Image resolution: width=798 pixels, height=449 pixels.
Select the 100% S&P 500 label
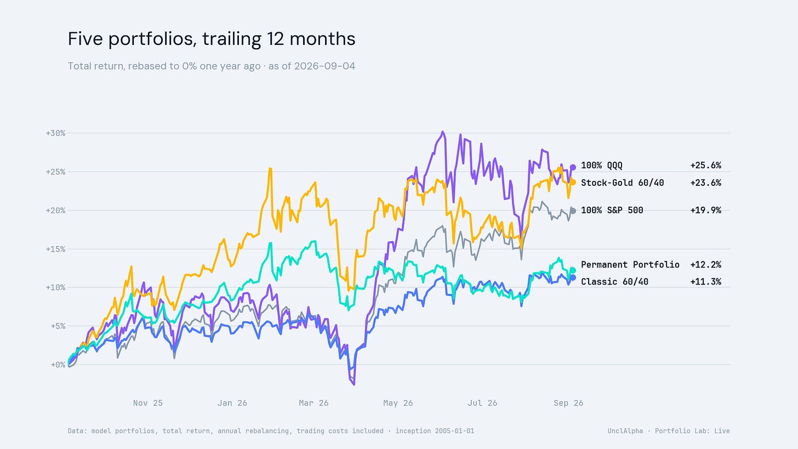click(612, 210)
